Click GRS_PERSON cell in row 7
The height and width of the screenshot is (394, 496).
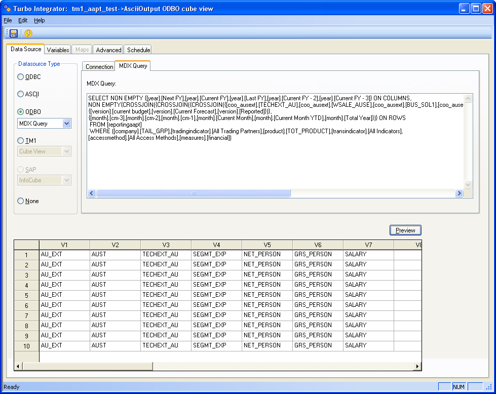[318, 315]
